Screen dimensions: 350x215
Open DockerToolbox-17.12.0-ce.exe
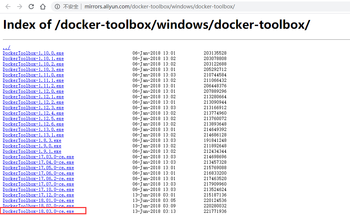pyautogui.click(x=38, y=195)
